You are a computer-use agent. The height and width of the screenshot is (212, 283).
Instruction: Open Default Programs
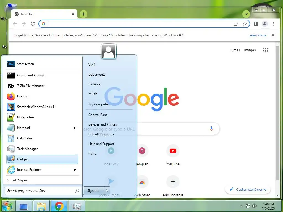point(101,134)
